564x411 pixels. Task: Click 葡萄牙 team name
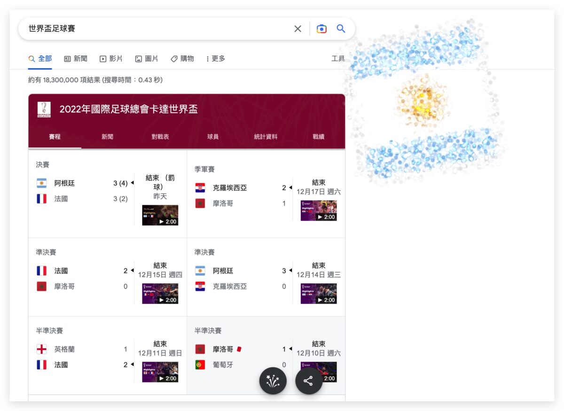pos(223,365)
